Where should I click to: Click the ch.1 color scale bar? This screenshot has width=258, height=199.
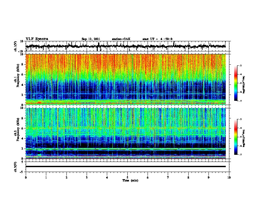[x=236, y=83]
